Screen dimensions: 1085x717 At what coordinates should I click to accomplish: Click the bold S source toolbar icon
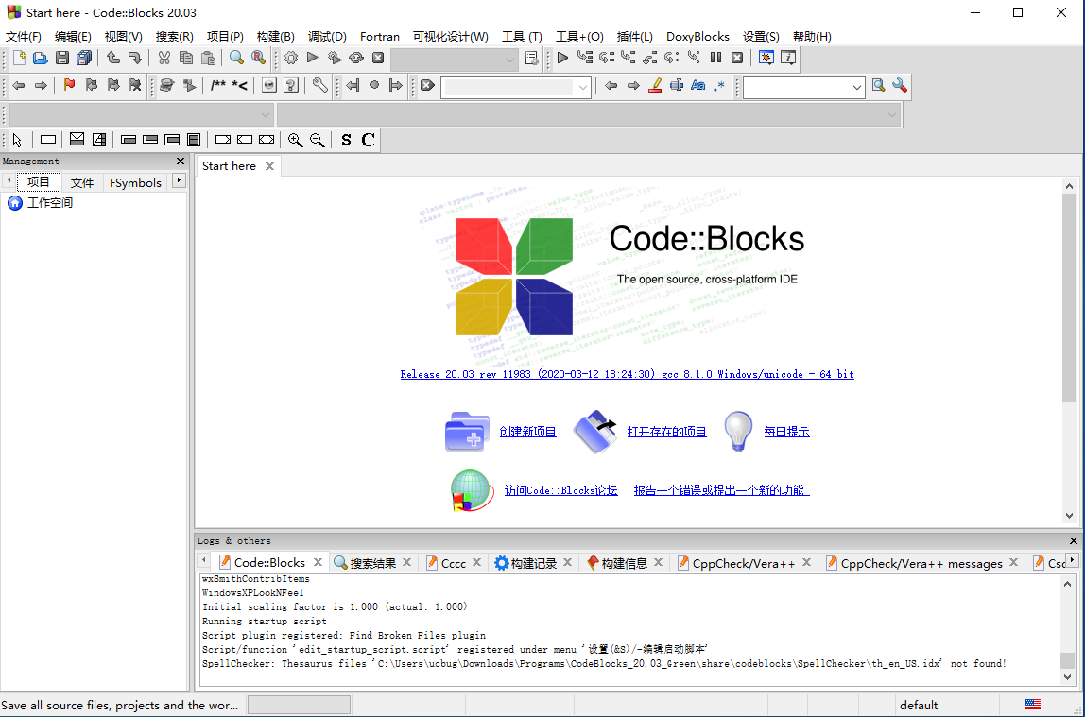click(x=346, y=140)
